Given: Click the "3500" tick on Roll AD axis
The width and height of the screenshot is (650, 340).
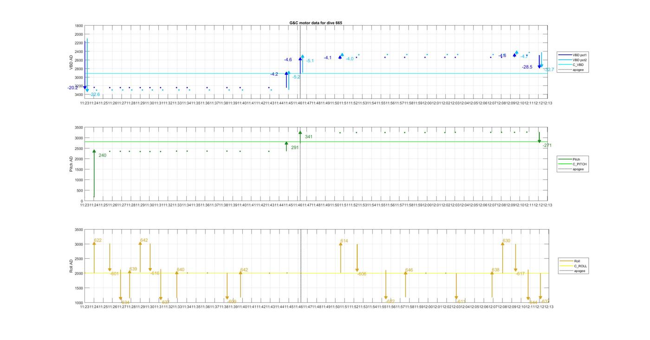Looking at the screenshot, I should [x=78, y=230].
